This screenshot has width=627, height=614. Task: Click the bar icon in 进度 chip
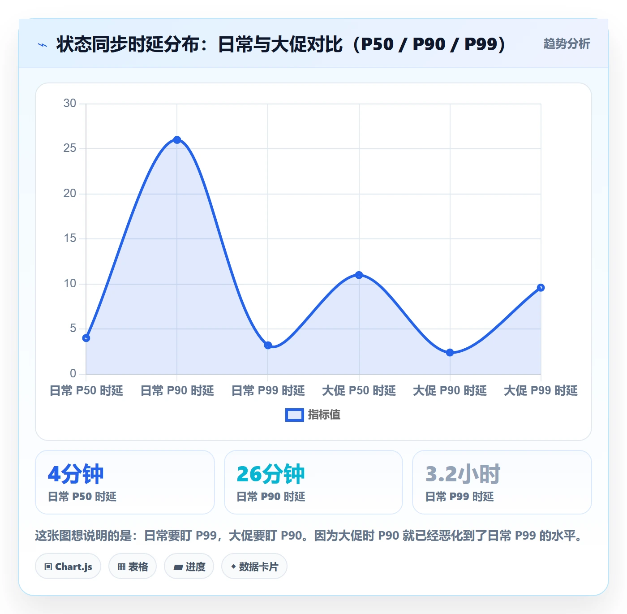178,567
